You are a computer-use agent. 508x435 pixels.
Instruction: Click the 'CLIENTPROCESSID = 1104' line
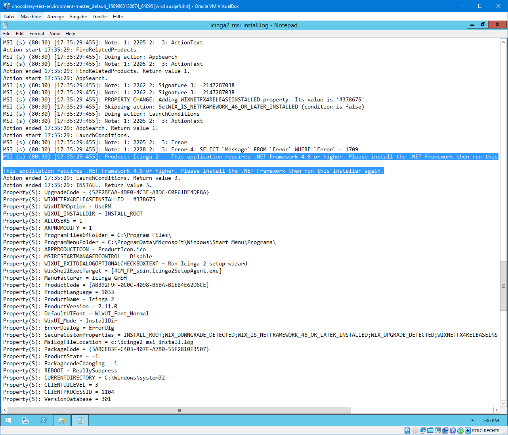[59, 392]
